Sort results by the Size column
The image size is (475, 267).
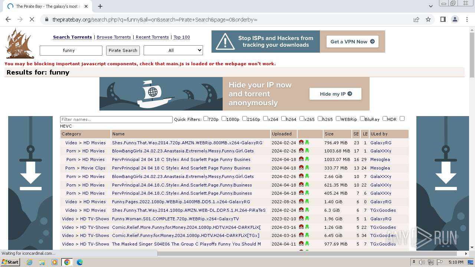point(329,134)
